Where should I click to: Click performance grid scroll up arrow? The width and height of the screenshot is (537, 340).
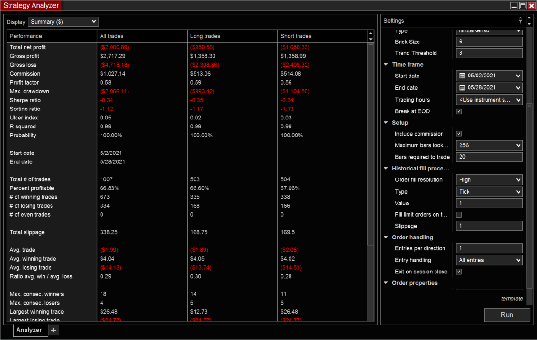371,34
